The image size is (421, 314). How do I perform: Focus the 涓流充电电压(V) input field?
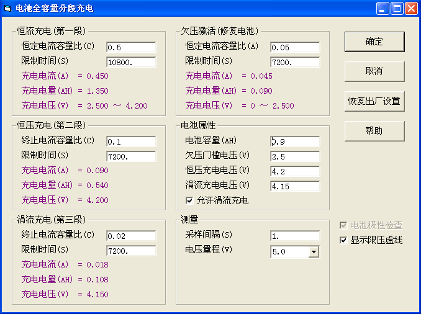pyautogui.click(x=295, y=186)
